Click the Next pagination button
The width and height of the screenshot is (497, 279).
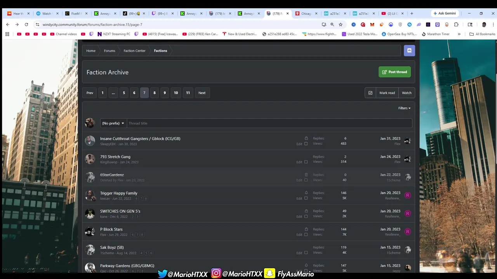coord(202,93)
